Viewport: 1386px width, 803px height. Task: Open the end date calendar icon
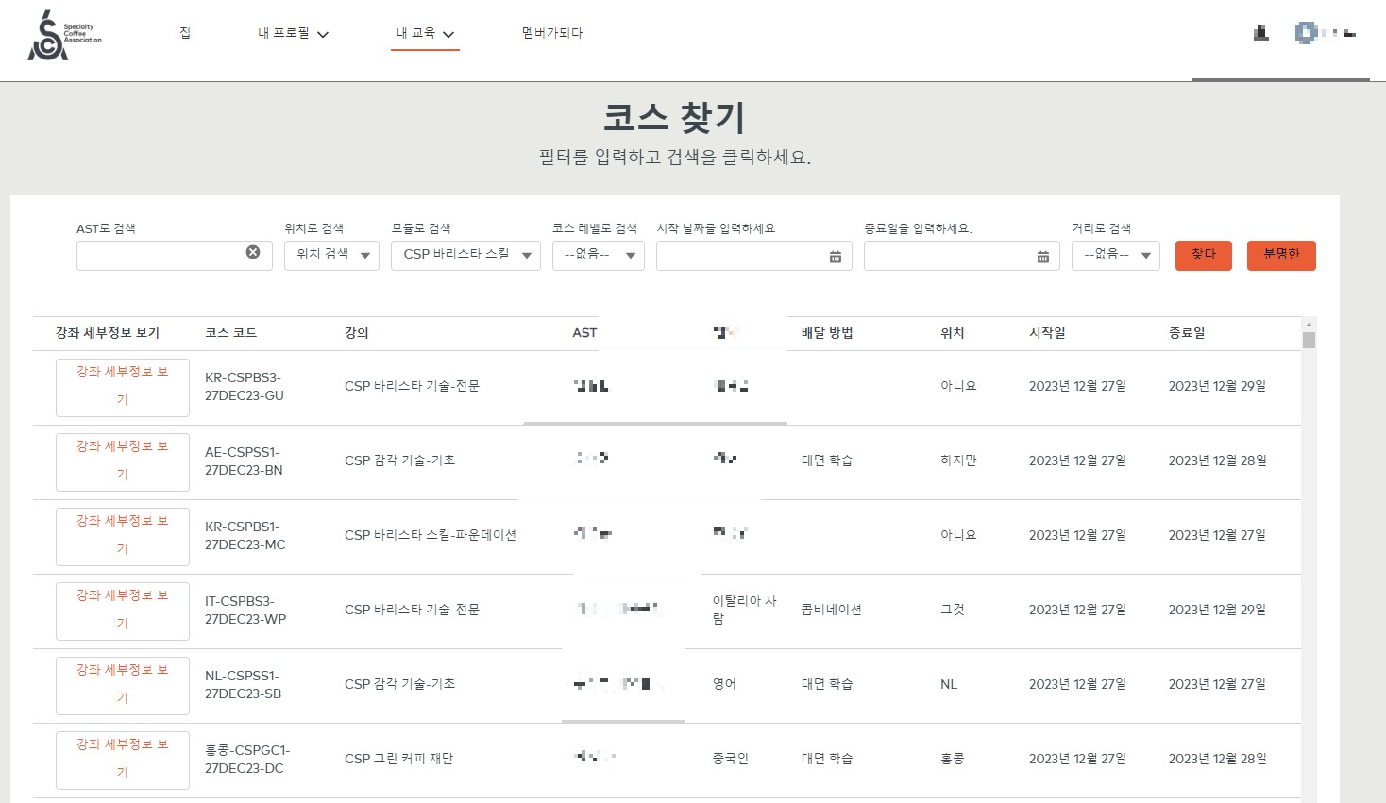1041,255
